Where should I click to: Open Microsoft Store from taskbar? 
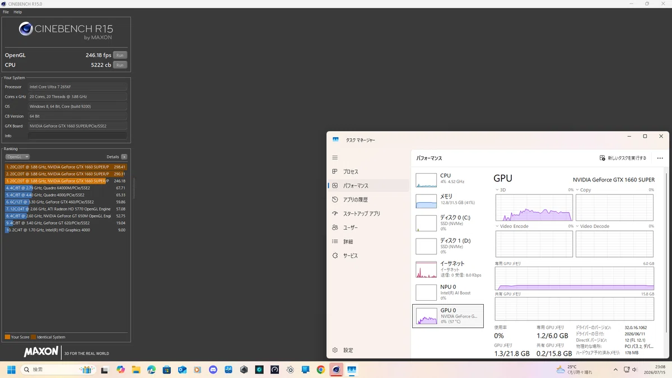167,370
